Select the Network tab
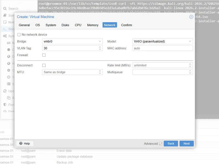 pyautogui.click(x=110, y=25)
